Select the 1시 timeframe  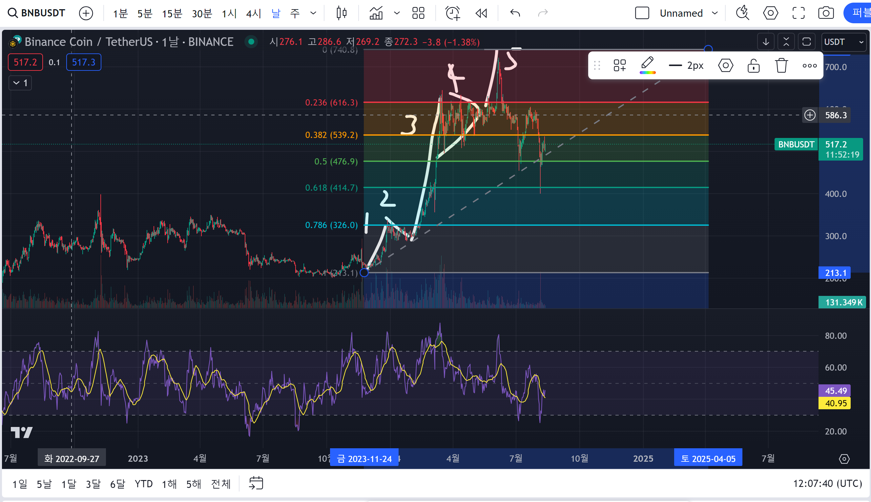(229, 13)
